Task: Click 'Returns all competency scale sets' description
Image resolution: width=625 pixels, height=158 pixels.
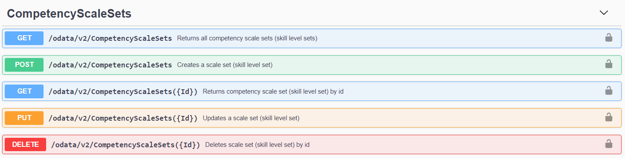Action: 247,38
